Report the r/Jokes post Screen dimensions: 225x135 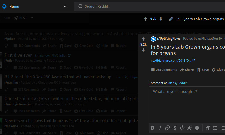119,46
